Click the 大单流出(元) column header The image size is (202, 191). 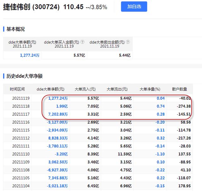click(x=117, y=89)
